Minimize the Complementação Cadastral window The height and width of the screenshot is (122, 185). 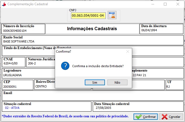tap(153, 4)
